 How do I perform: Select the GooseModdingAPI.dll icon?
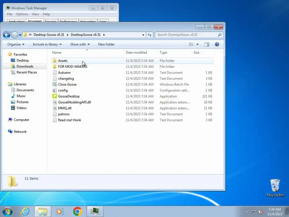coord(55,102)
